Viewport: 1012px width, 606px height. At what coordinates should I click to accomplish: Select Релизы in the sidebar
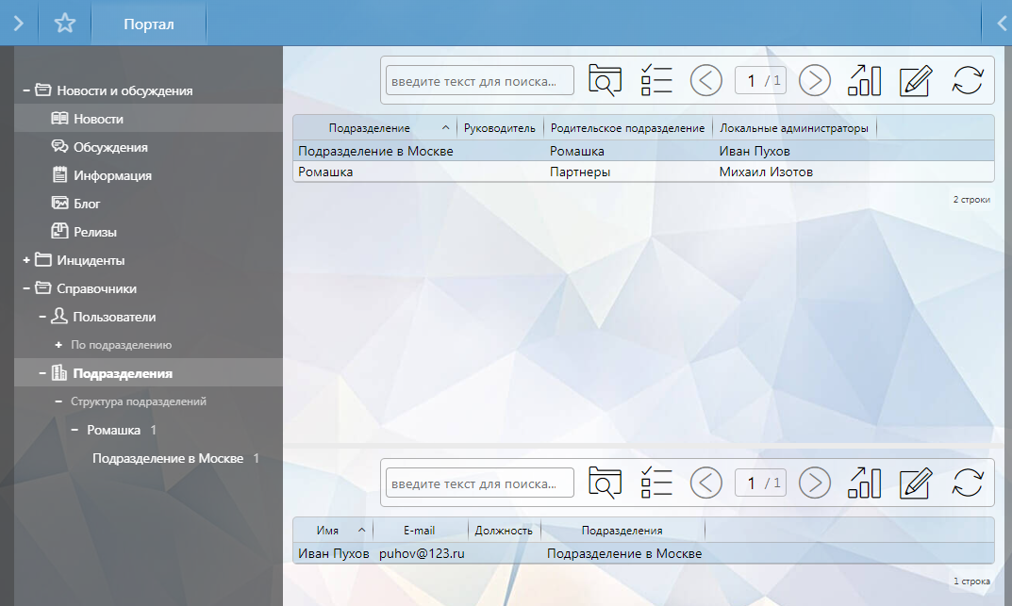(95, 232)
